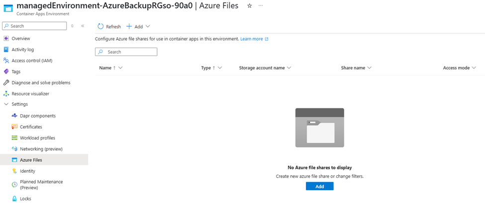This screenshot has width=485, height=203.
Task: Select Dapr components under Settings
Action: click(x=38, y=116)
